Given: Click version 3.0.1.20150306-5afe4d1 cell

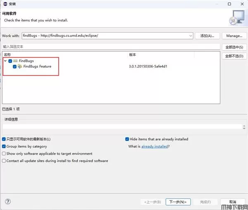Looking at the screenshot, I should pos(148,66).
